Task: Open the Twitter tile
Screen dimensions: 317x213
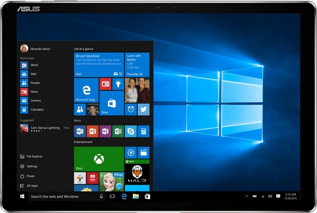Action: pos(143,109)
